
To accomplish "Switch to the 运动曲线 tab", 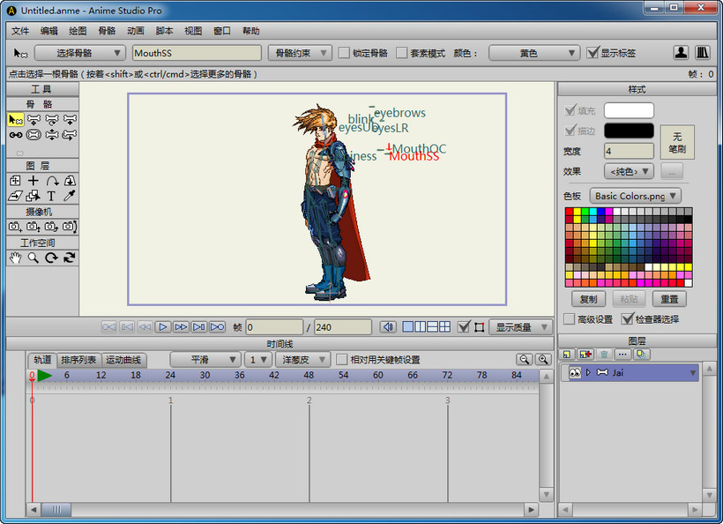I will click(123, 359).
